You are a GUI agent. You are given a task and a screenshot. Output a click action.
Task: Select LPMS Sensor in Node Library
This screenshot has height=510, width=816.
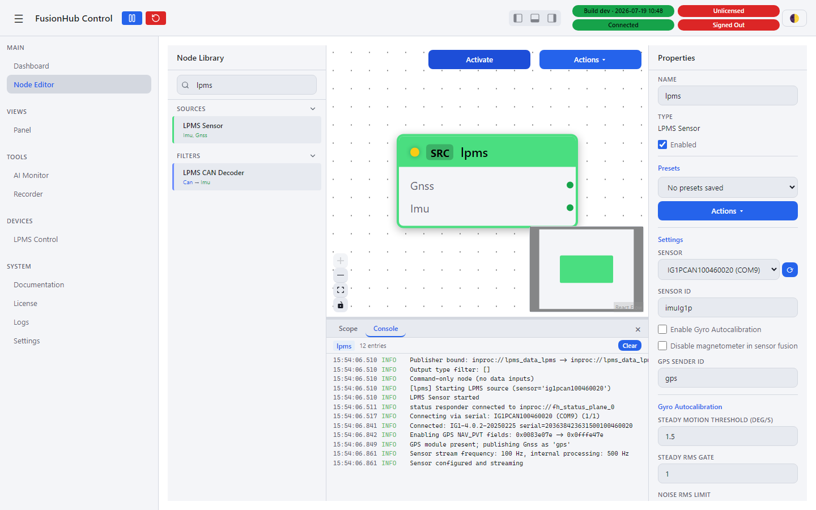247,130
